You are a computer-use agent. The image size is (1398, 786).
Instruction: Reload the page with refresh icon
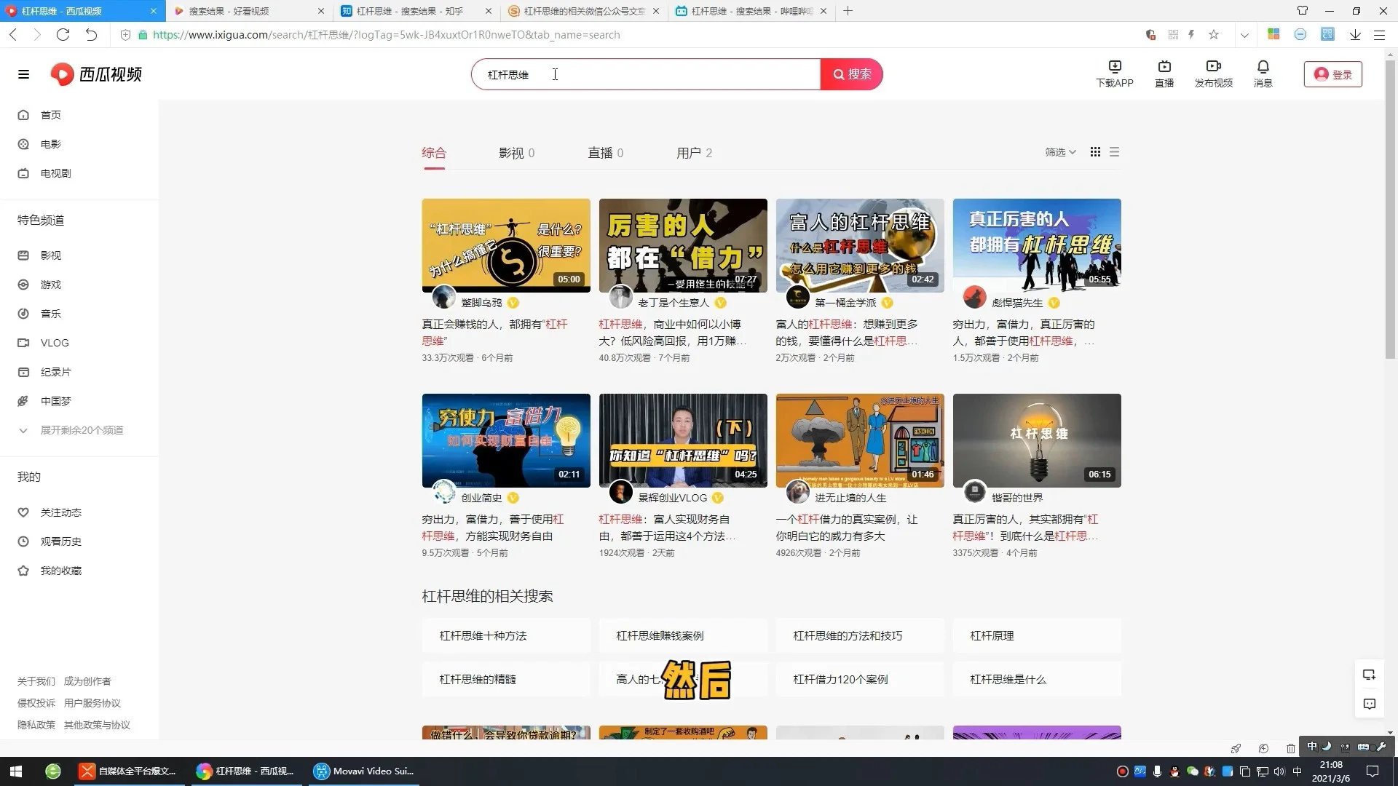click(63, 34)
